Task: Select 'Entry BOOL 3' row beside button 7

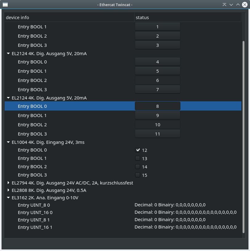Action: click(x=123, y=90)
